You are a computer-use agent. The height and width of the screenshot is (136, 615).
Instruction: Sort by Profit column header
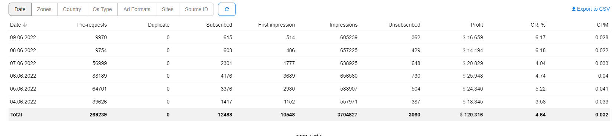coord(477,25)
